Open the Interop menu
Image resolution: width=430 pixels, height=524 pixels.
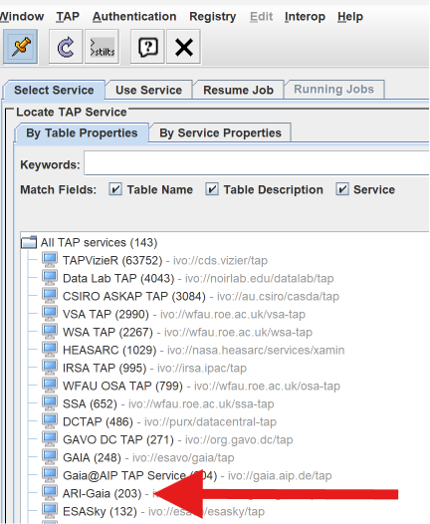point(305,16)
